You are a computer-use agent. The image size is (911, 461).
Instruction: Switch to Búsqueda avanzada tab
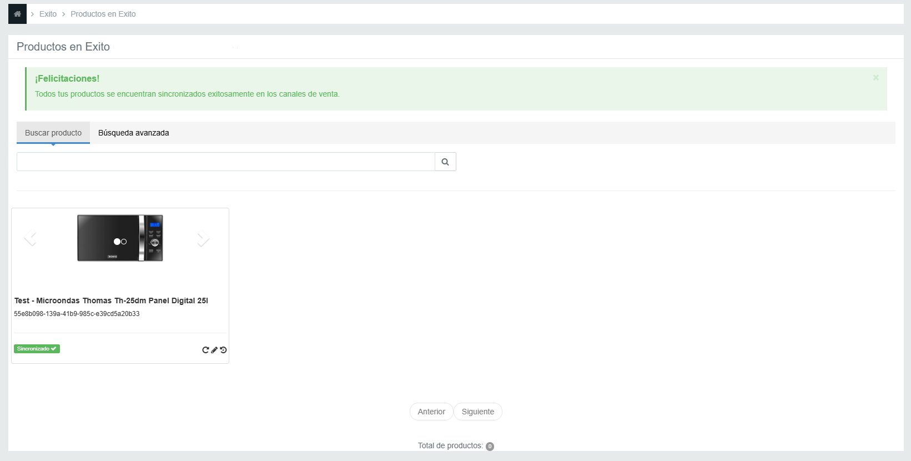tap(134, 133)
